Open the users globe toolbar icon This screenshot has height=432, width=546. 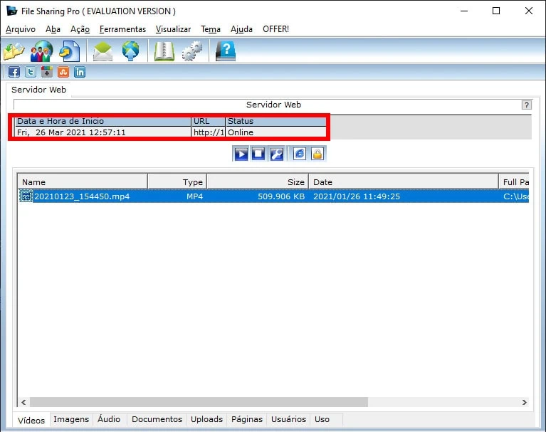(x=41, y=51)
